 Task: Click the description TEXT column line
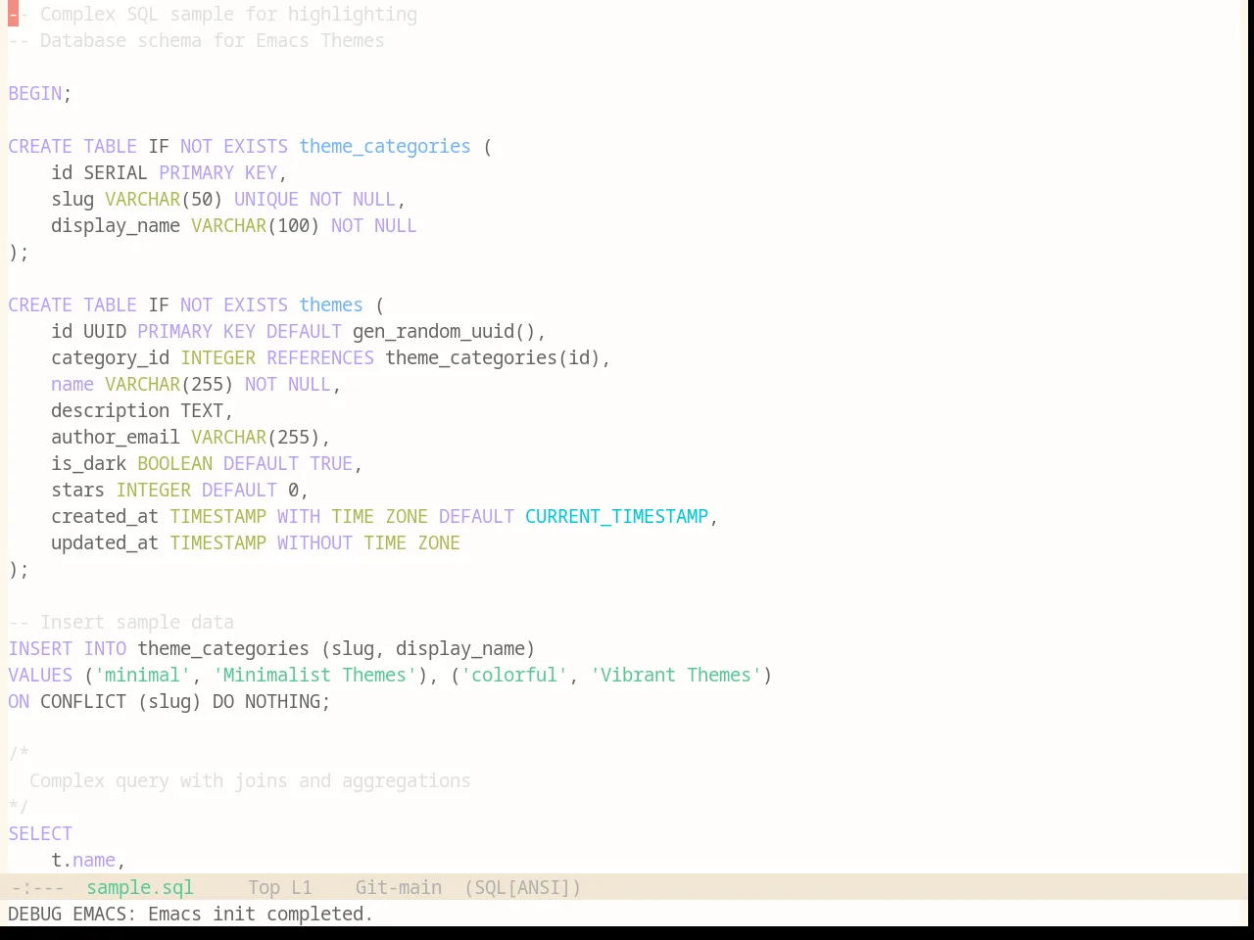click(x=142, y=410)
